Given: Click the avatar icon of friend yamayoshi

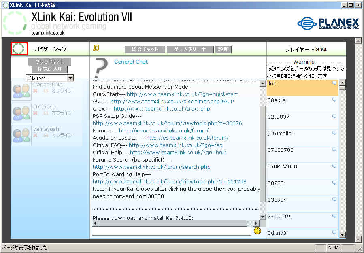Looking at the screenshot, I should [21, 135].
